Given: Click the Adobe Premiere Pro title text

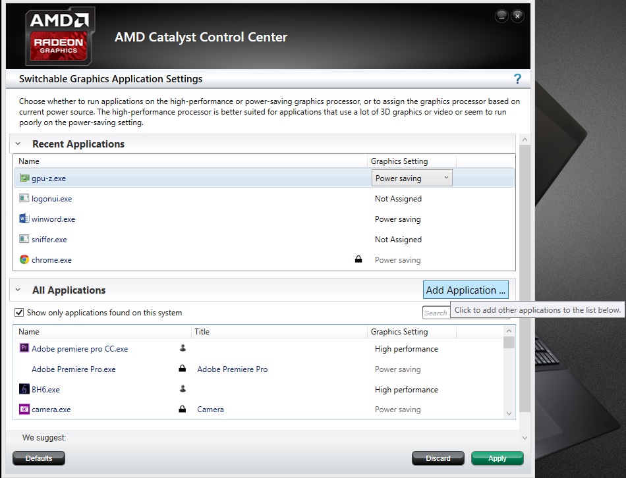Looking at the screenshot, I should click(233, 369).
